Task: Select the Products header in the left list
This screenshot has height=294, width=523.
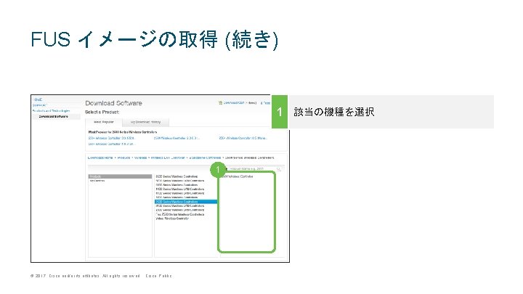Action: click(x=120, y=176)
